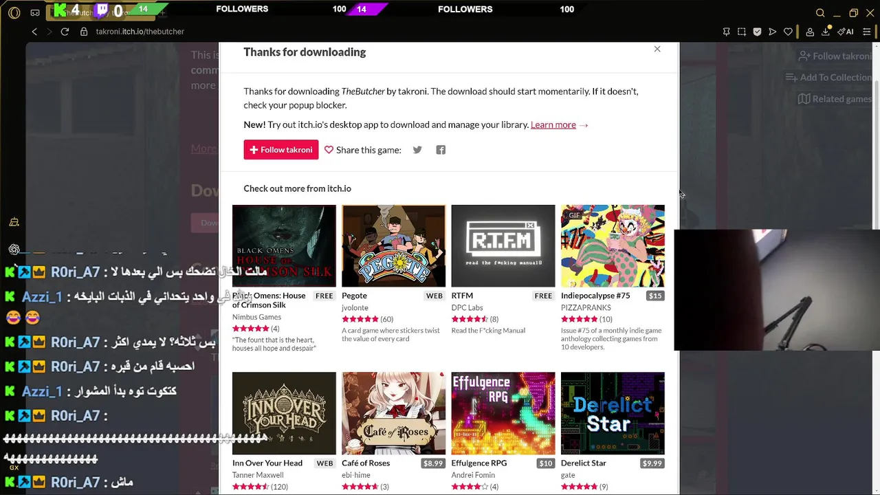
Task: Go back to the previous page
Action: 34,32
